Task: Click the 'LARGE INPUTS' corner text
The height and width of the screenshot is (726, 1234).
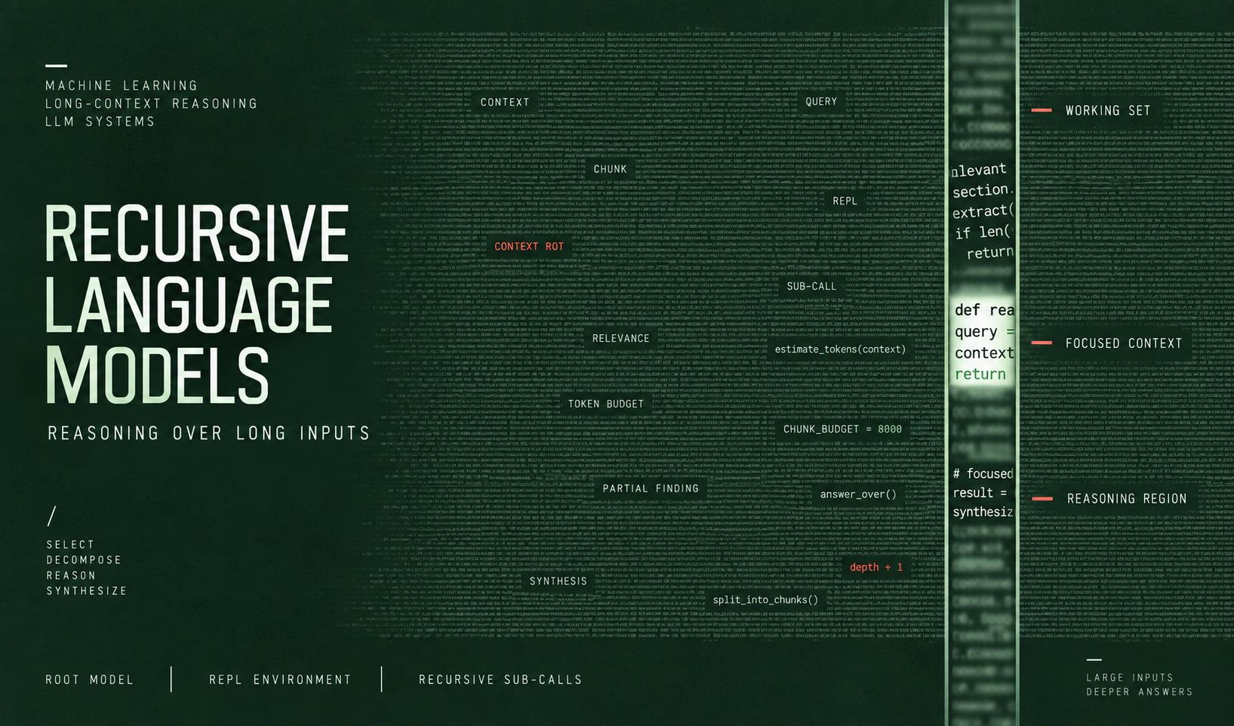Action: click(x=1130, y=678)
